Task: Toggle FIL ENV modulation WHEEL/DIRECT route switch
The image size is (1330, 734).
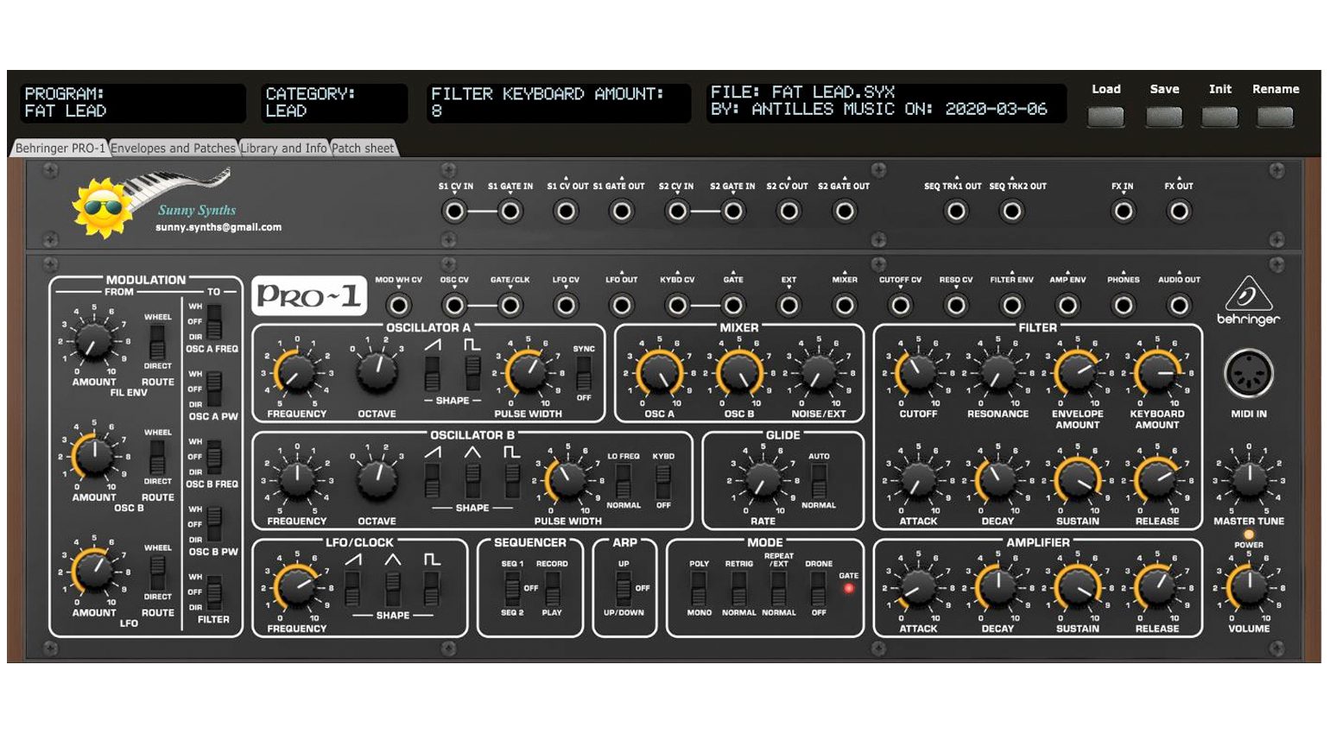Action: point(157,342)
